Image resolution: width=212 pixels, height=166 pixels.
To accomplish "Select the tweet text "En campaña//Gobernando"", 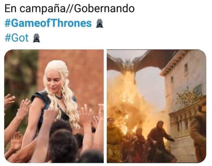I will tap(69, 9).
